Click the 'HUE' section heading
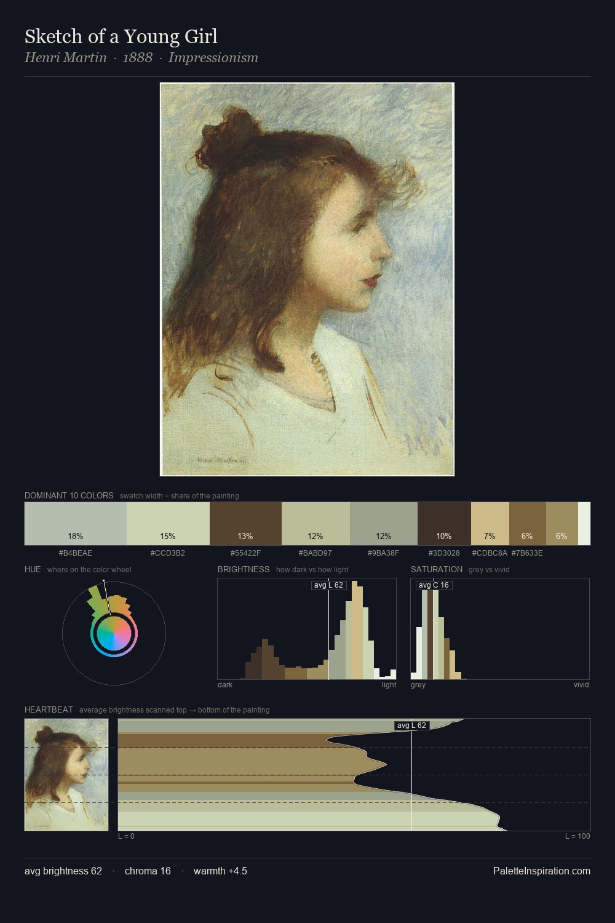 [33, 569]
